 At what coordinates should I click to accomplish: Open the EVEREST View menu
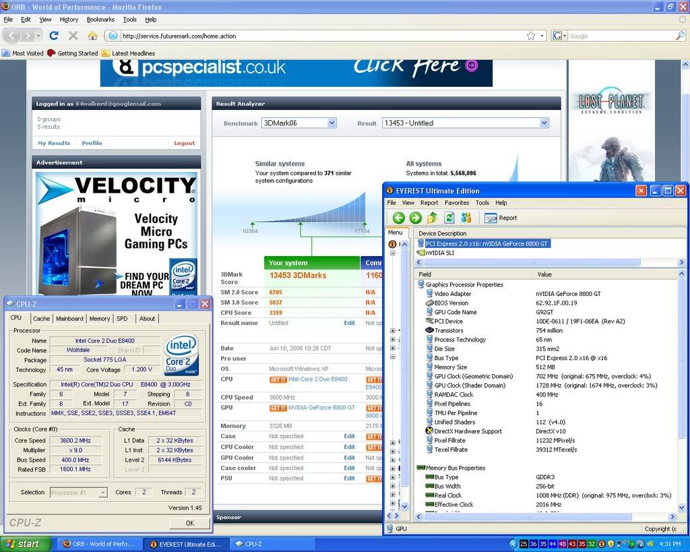[x=408, y=203]
